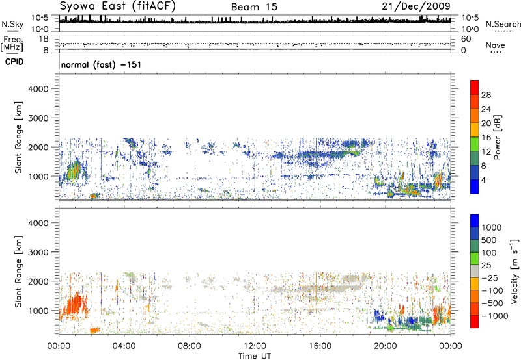Click the green power echo patch near 01:00
The image size is (521, 360).
[x=73, y=172]
